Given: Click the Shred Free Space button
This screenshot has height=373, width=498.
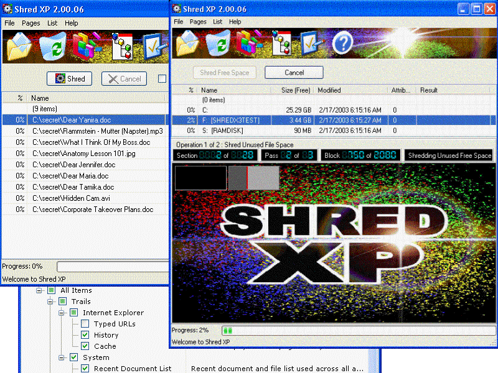Looking at the screenshot, I should click(225, 73).
